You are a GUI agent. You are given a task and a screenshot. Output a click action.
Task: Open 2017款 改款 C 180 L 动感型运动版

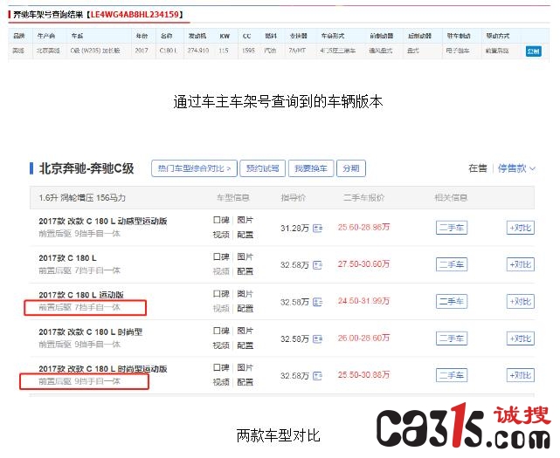click(x=103, y=222)
